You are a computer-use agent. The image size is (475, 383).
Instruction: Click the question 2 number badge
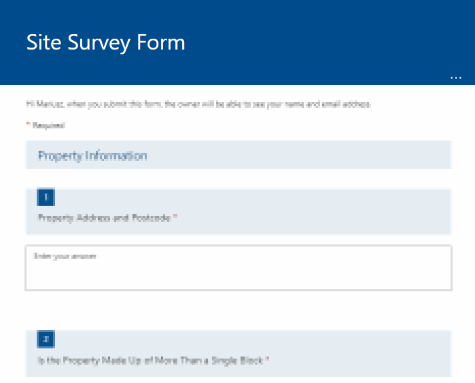(46, 339)
